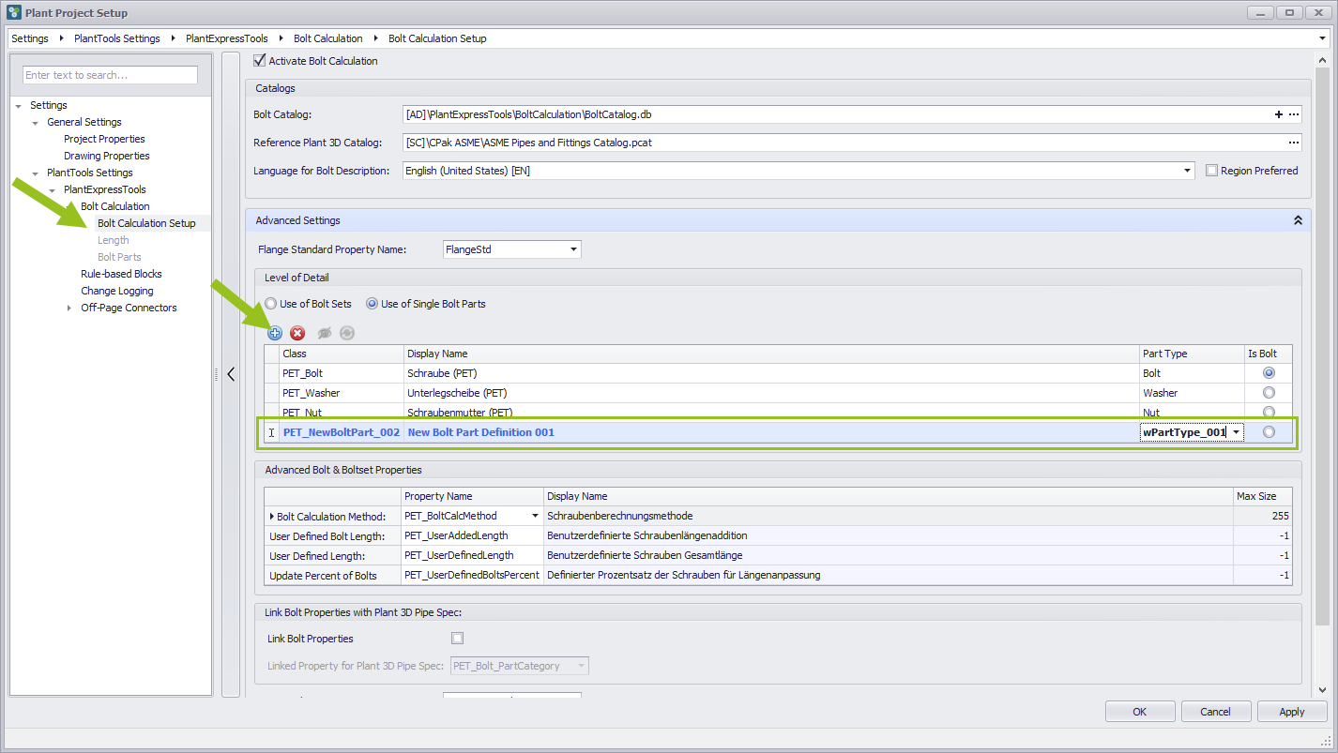
Task: Mark PET_NewBoltPart_002 row as Is Bolt
Action: click(1269, 432)
